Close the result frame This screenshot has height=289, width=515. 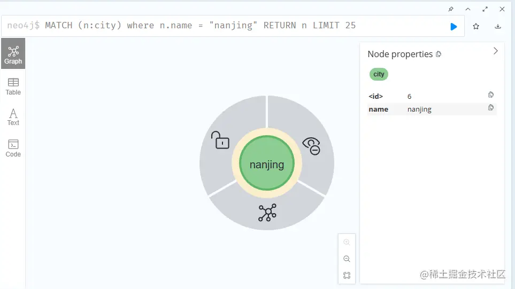pyautogui.click(x=502, y=9)
